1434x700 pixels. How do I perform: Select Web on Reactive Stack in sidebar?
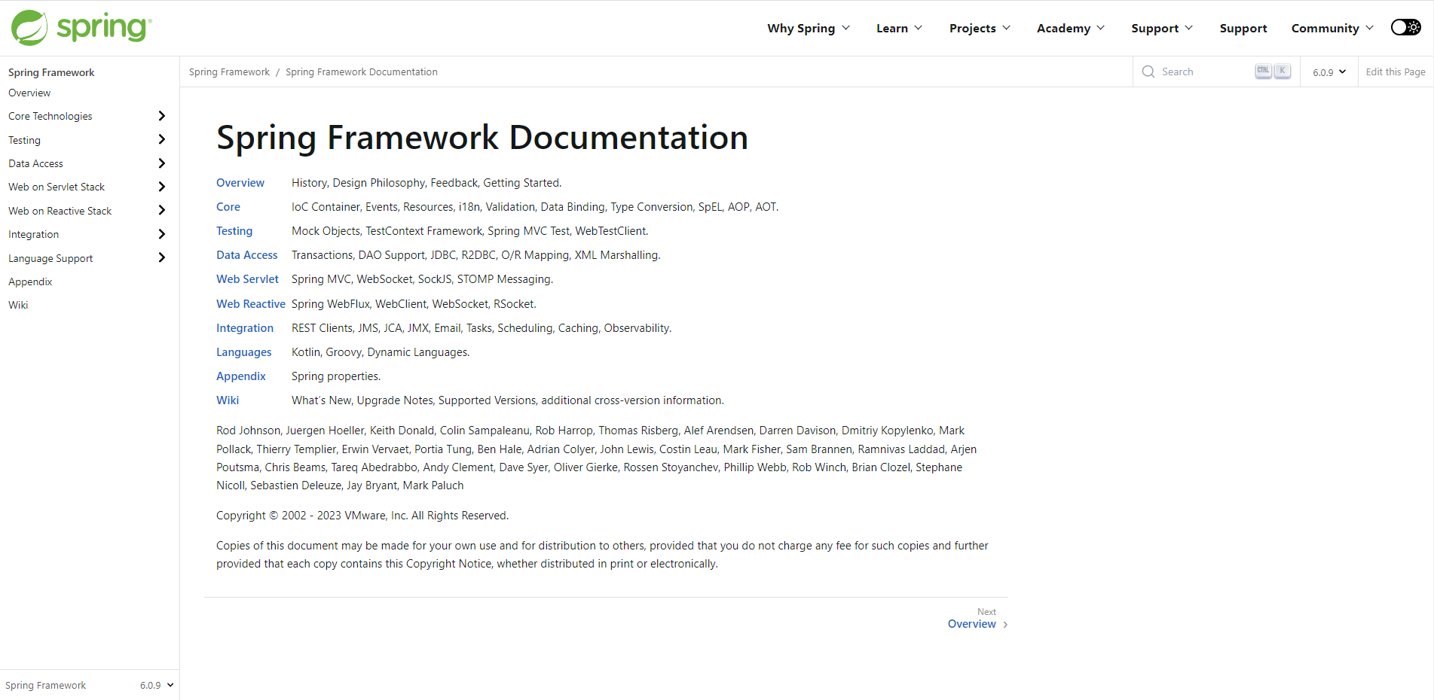60,211
